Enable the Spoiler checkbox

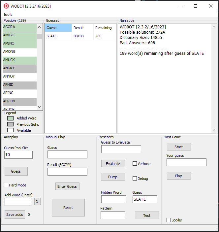click(x=169, y=220)
